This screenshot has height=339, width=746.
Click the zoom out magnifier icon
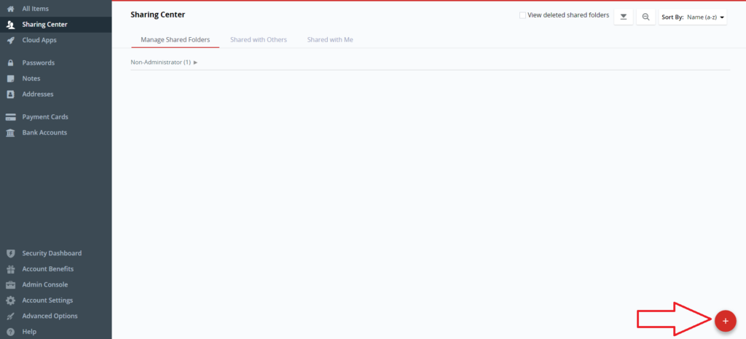coord(645,17)
